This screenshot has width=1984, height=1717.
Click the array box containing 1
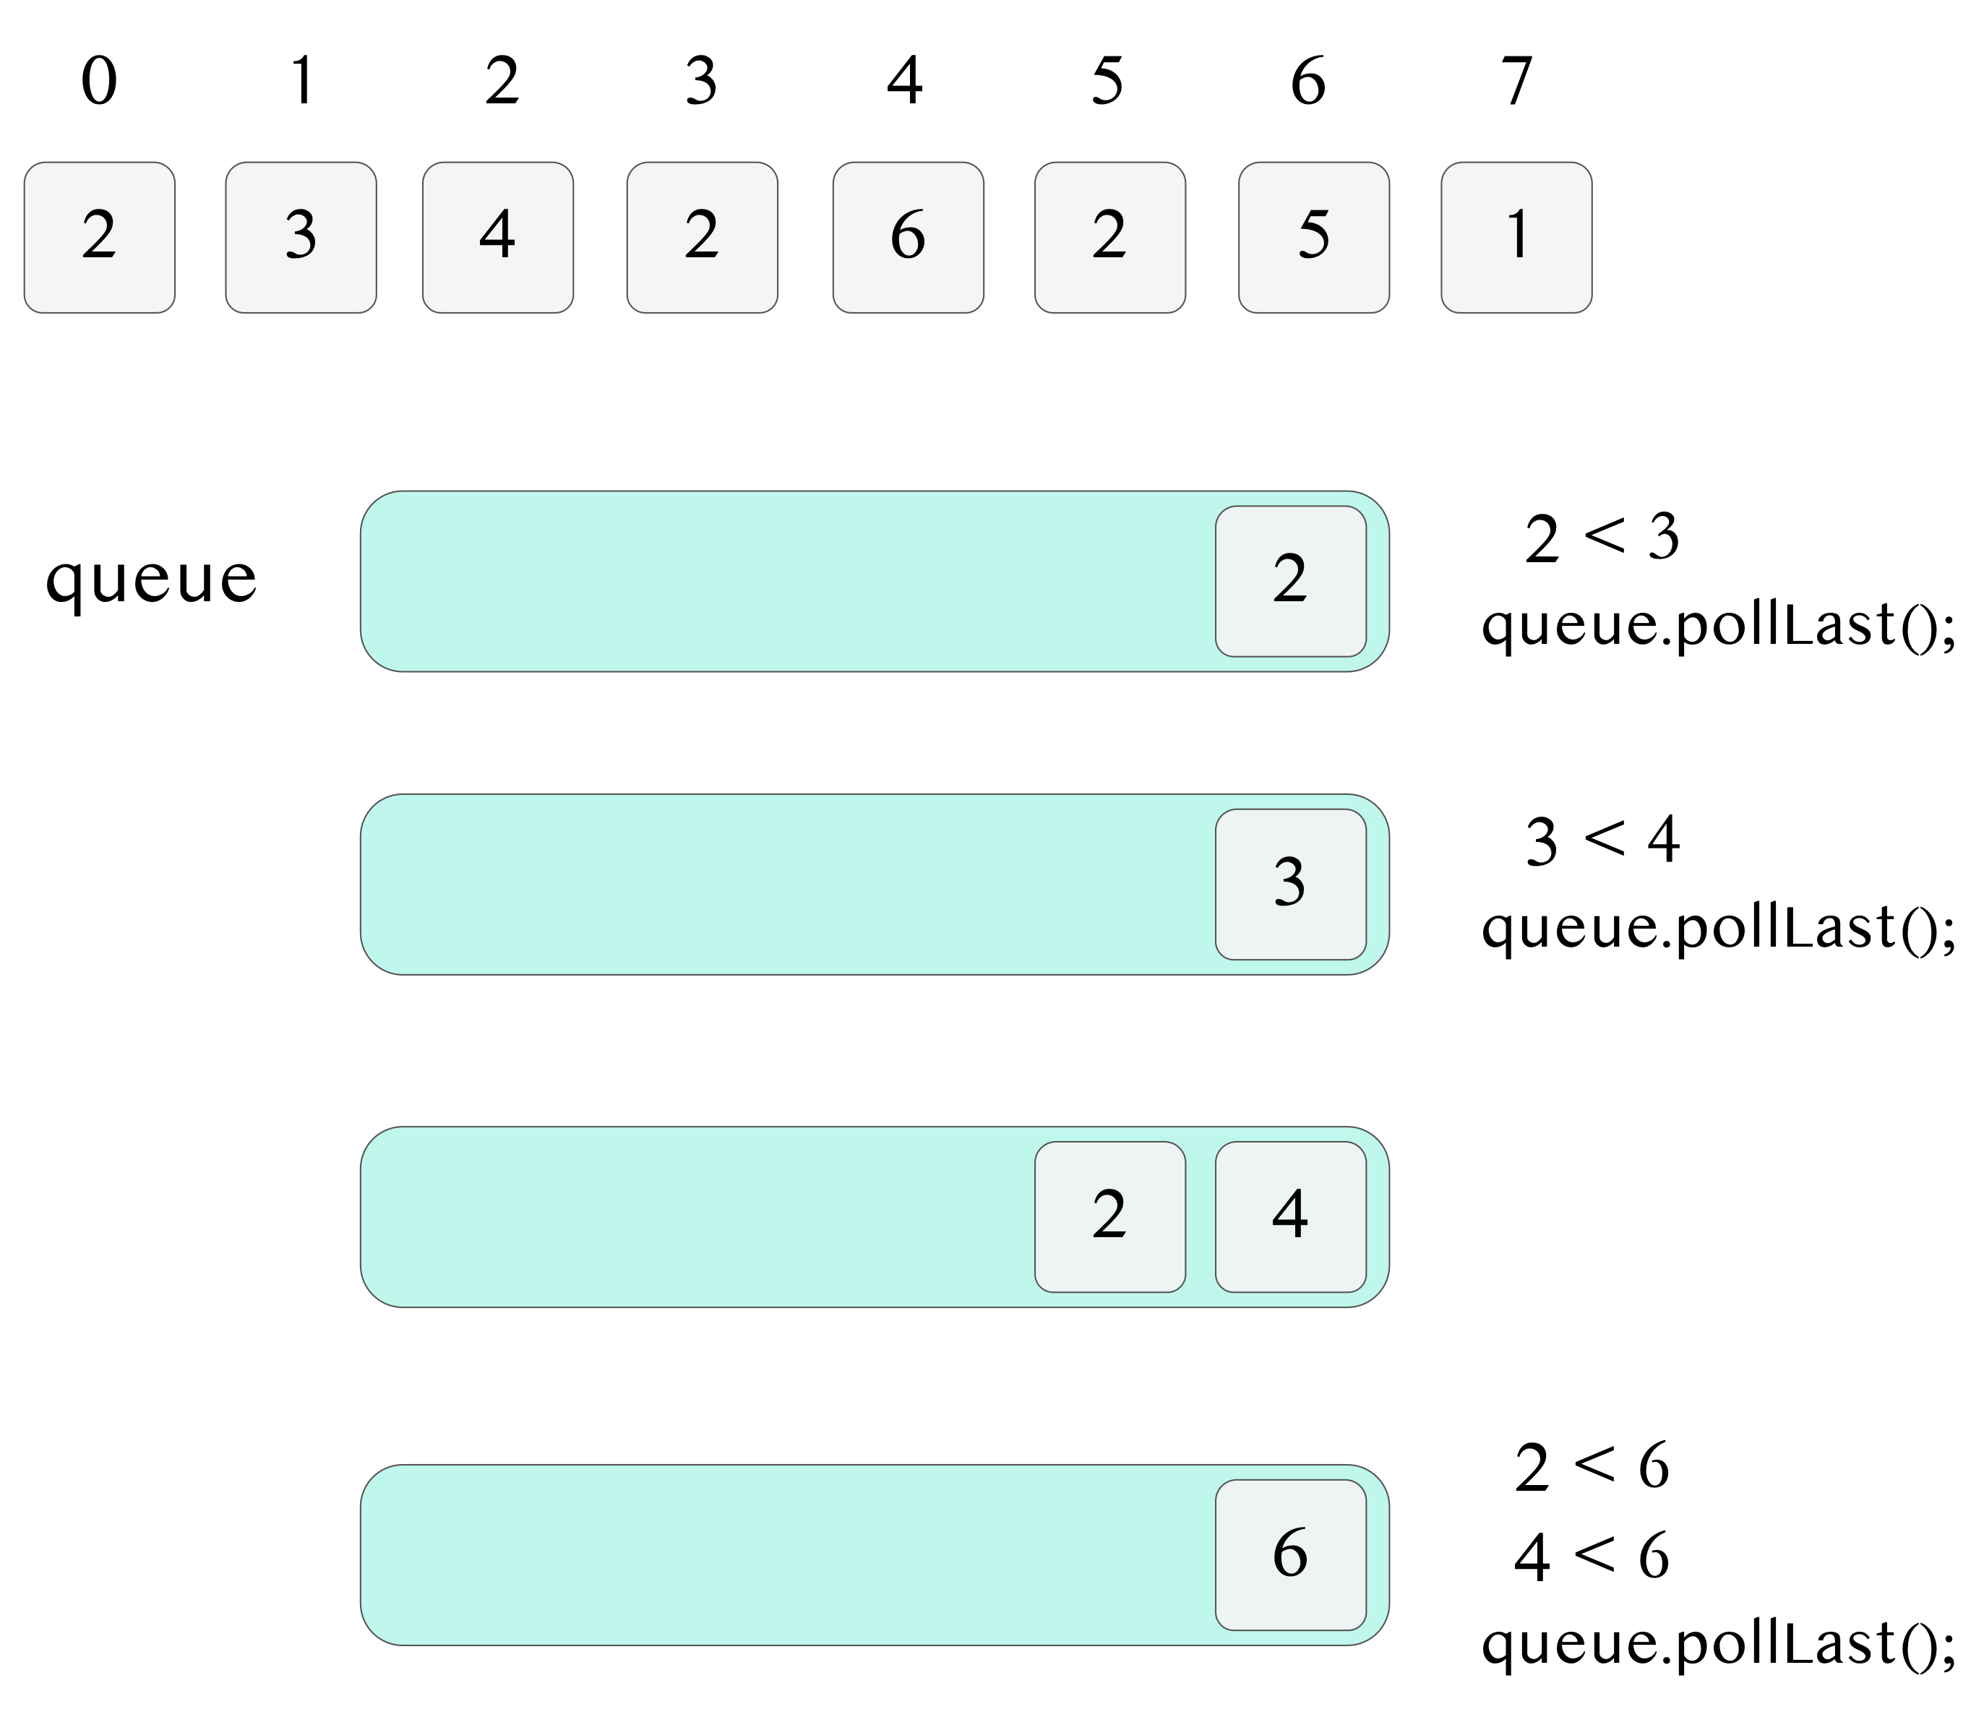1516,236
